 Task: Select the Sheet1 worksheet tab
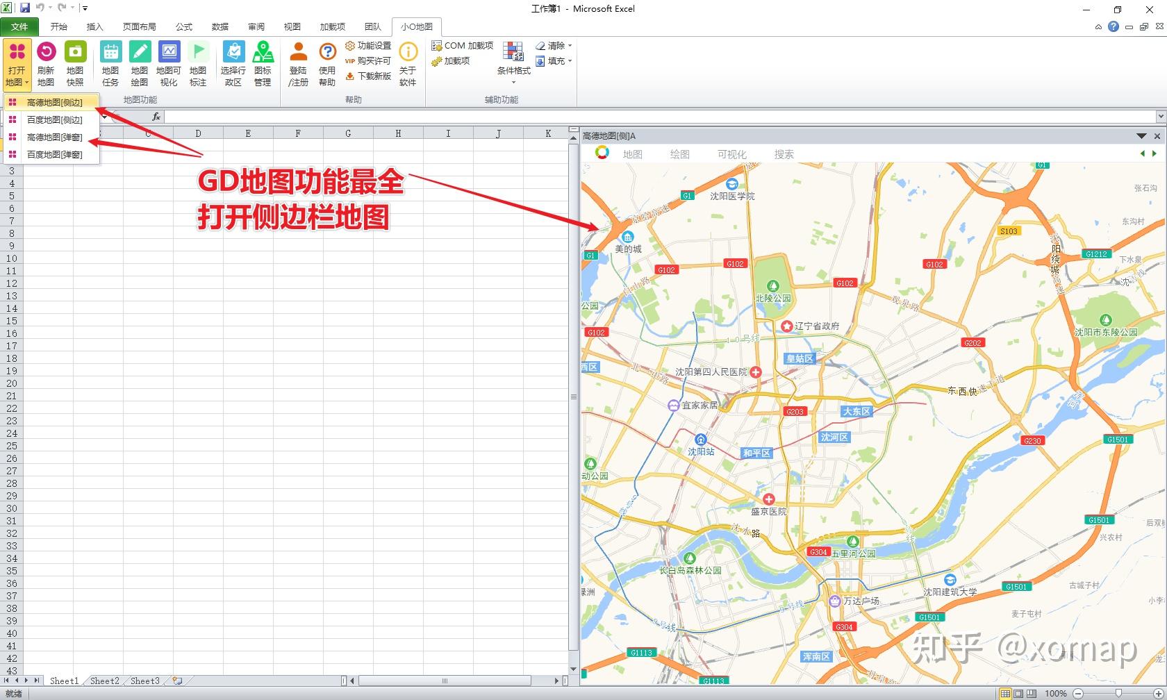(x=64, y=681)
